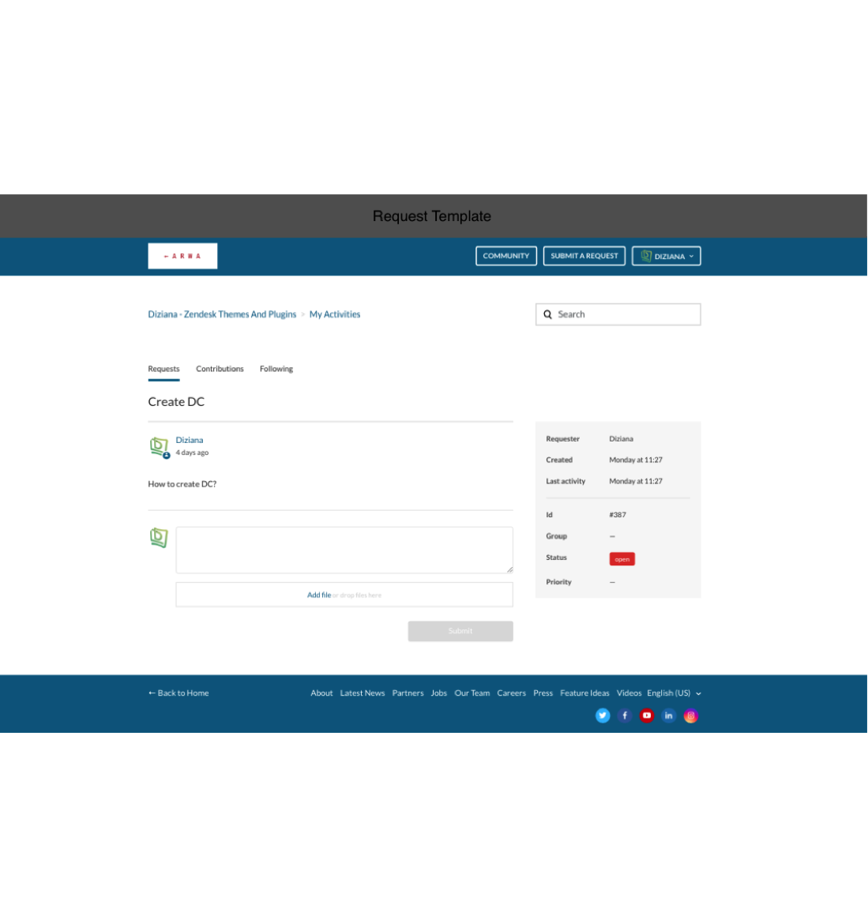Open the Facebook social icon
Viewport: 868px width, 920px height.
pos(625,715)
